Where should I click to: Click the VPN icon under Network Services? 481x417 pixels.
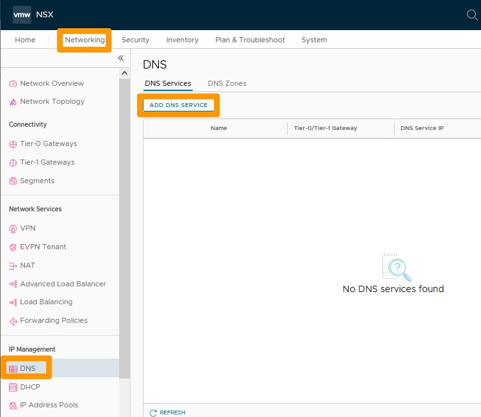click(13, 229)
